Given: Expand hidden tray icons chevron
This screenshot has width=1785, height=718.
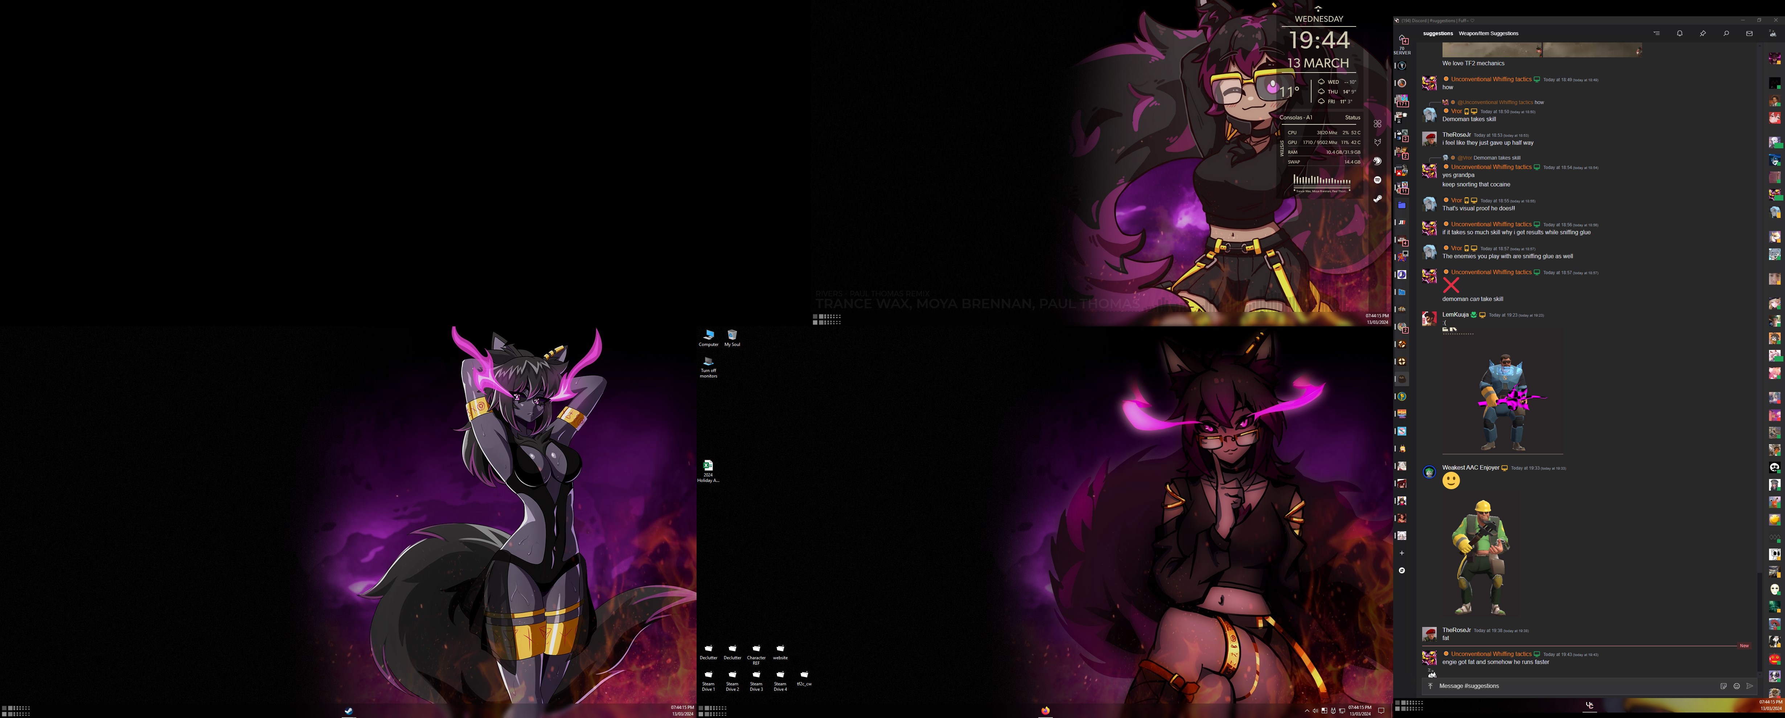Looking at the screenshot, I should (x=1307, y=710).
